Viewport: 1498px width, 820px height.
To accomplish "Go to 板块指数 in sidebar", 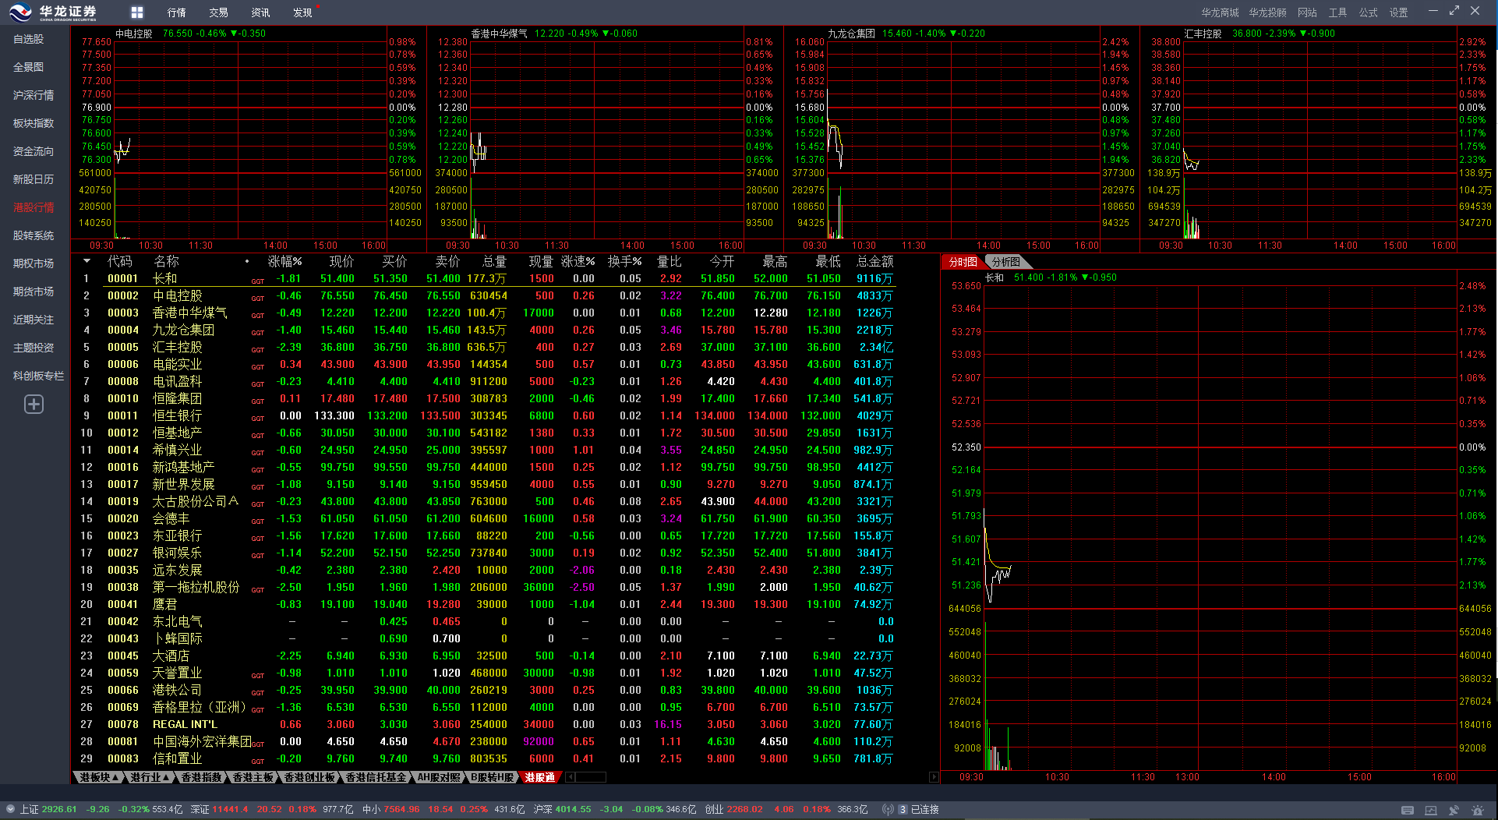I will 34,123.
